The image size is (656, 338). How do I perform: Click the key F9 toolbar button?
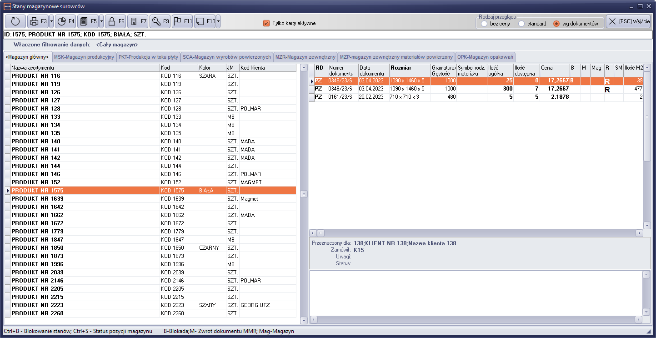160,21
